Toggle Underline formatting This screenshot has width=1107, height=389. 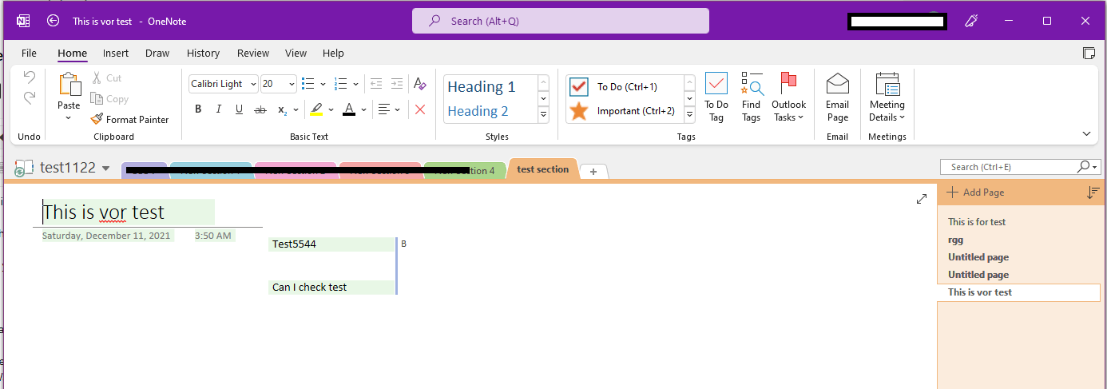pyautogui.click(x=239, y=109)
